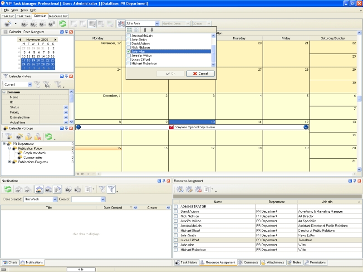The width and height of the screenshot is (363, 272).
Task: Select Graph standards in the groups tree
Action: [x=34, y=153]
